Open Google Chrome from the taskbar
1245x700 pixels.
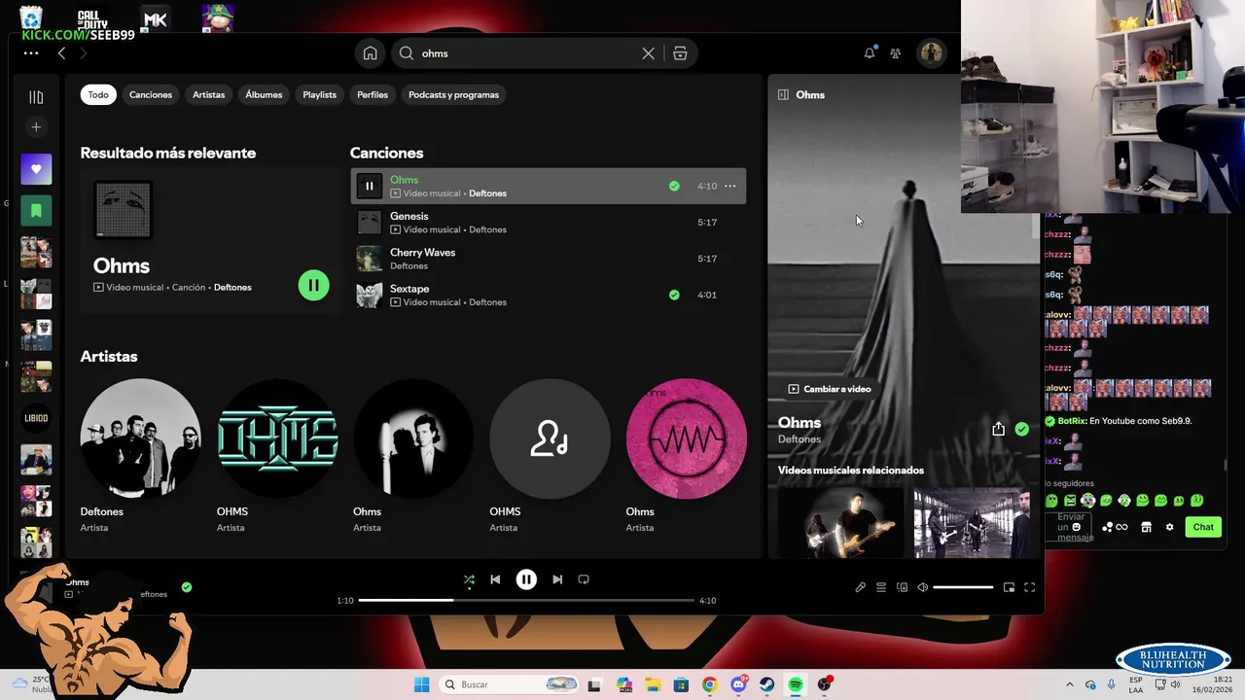click(x=709, y=684)
